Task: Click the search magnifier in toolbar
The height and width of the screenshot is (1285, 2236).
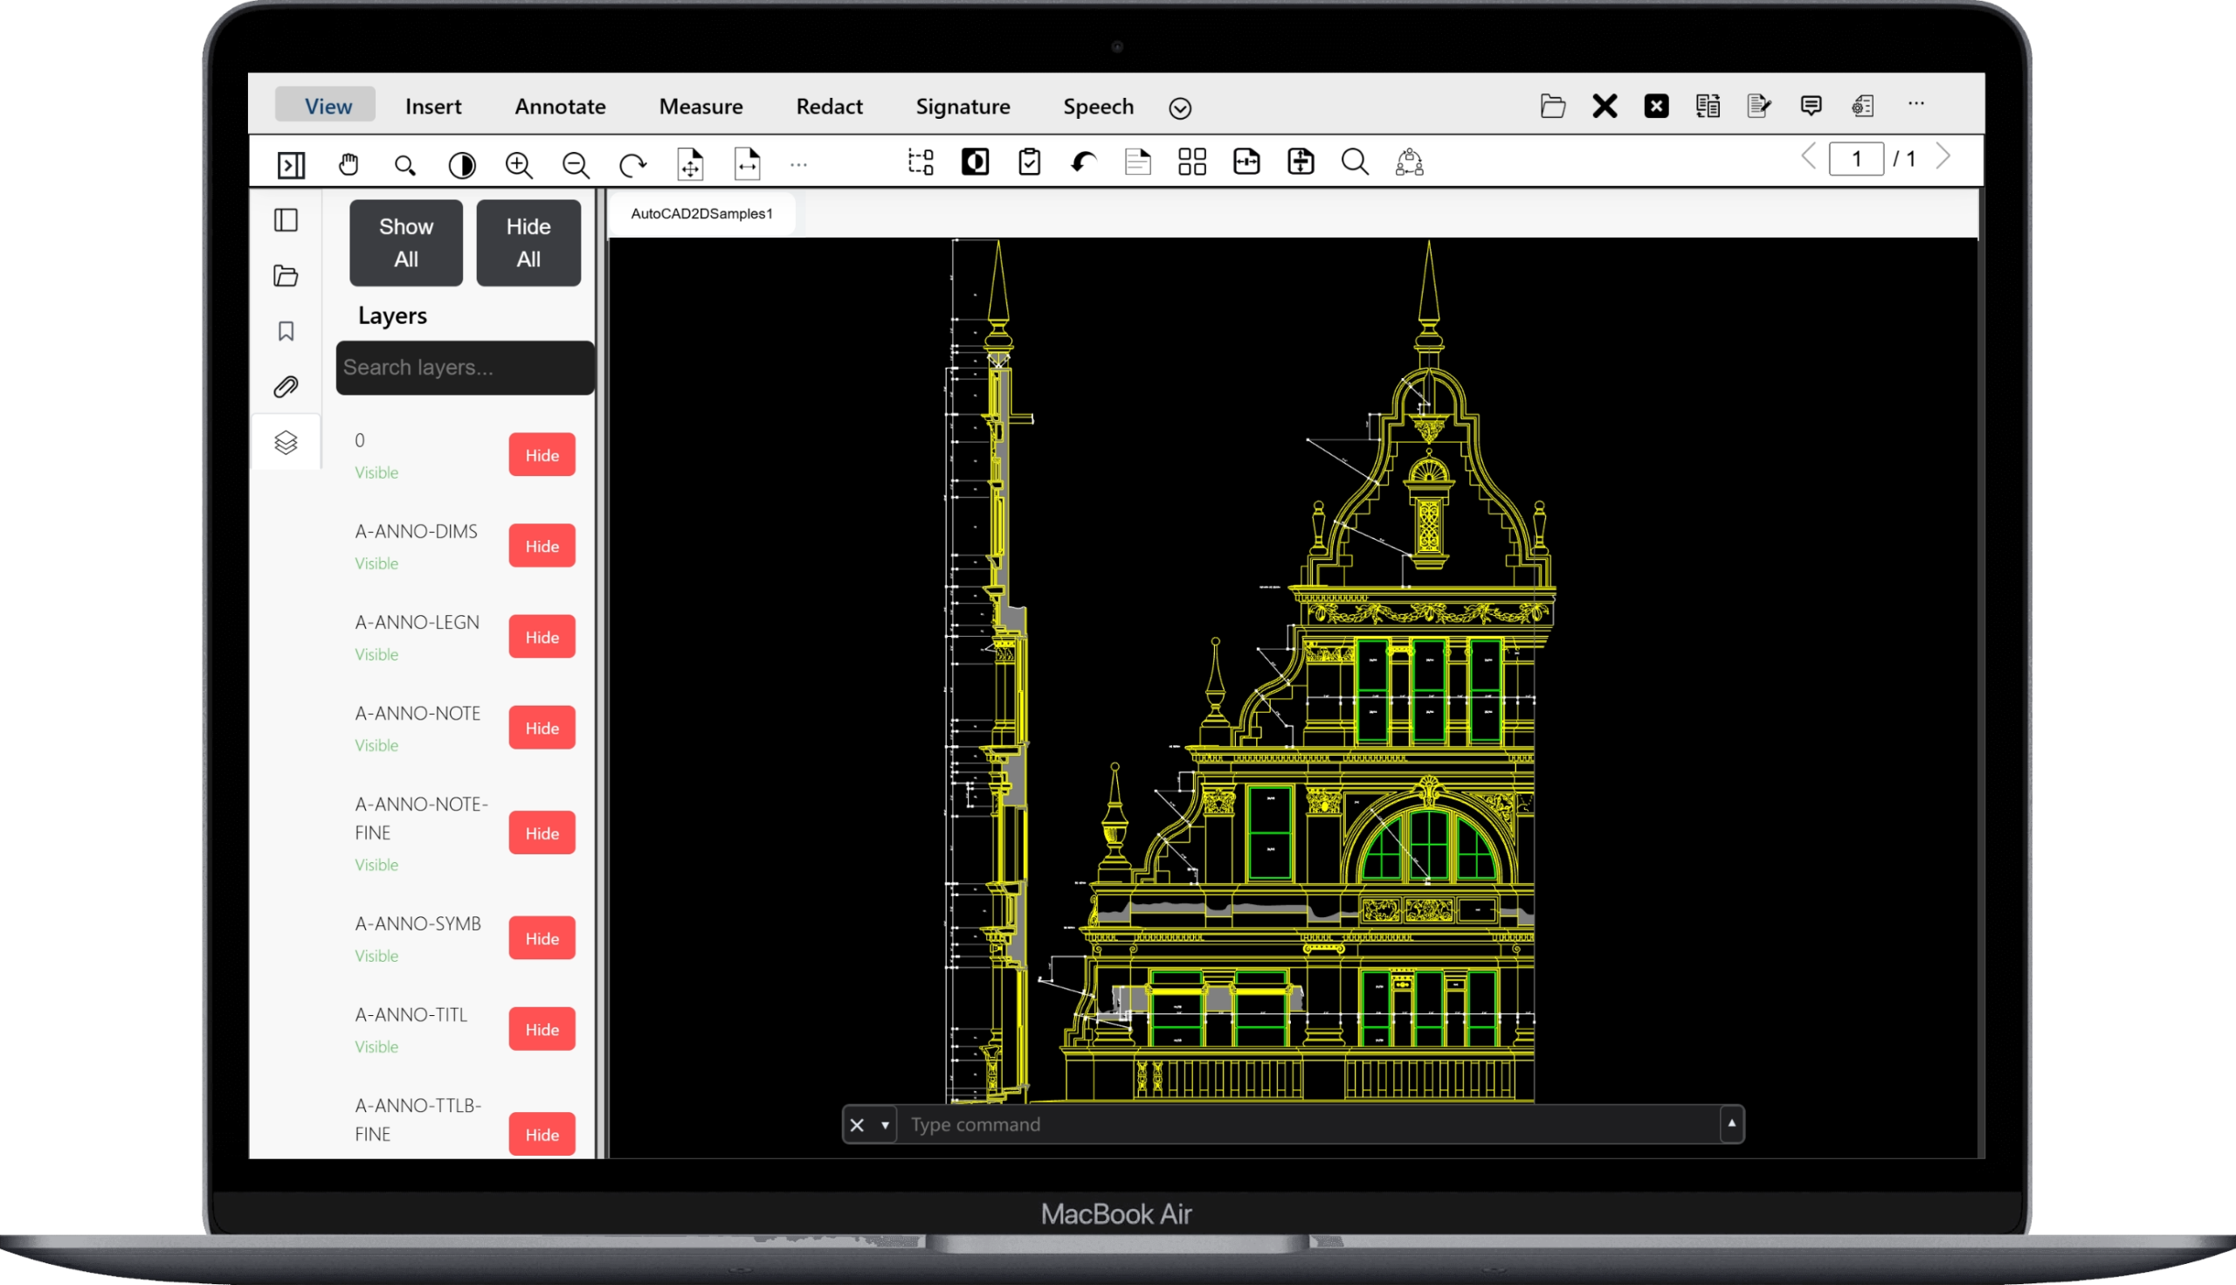Action: tap(1355, 162)
